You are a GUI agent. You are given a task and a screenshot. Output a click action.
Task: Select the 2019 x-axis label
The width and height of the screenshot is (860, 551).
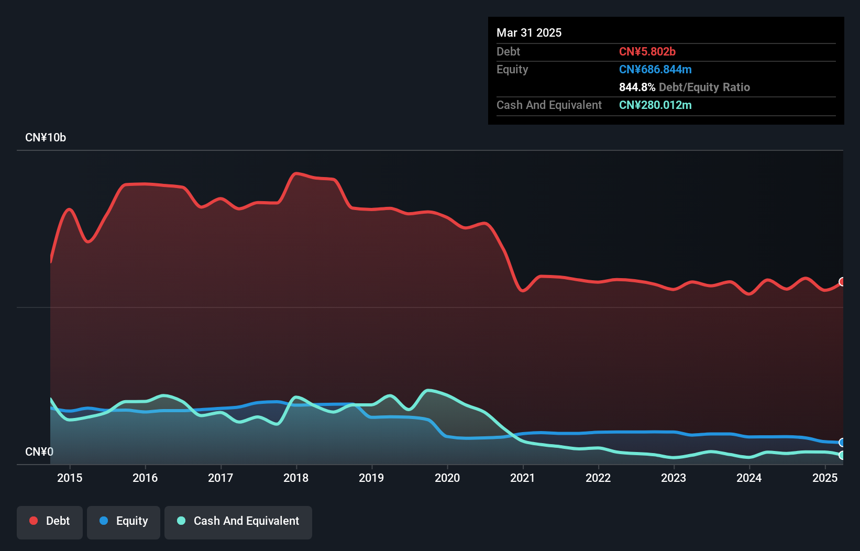(371, 478)
